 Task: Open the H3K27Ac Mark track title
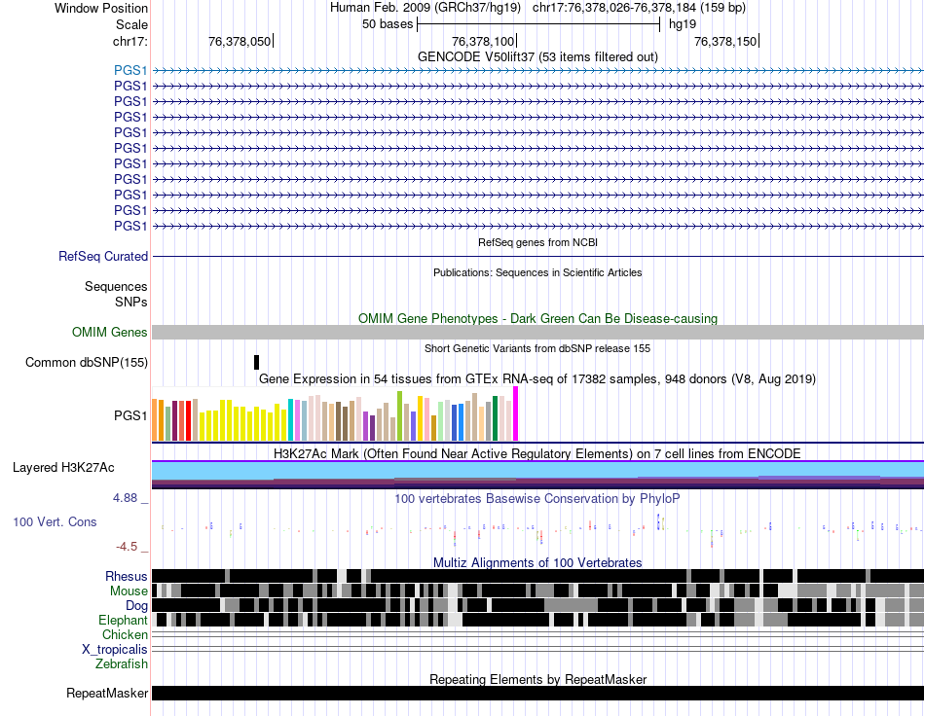[537, 453]
